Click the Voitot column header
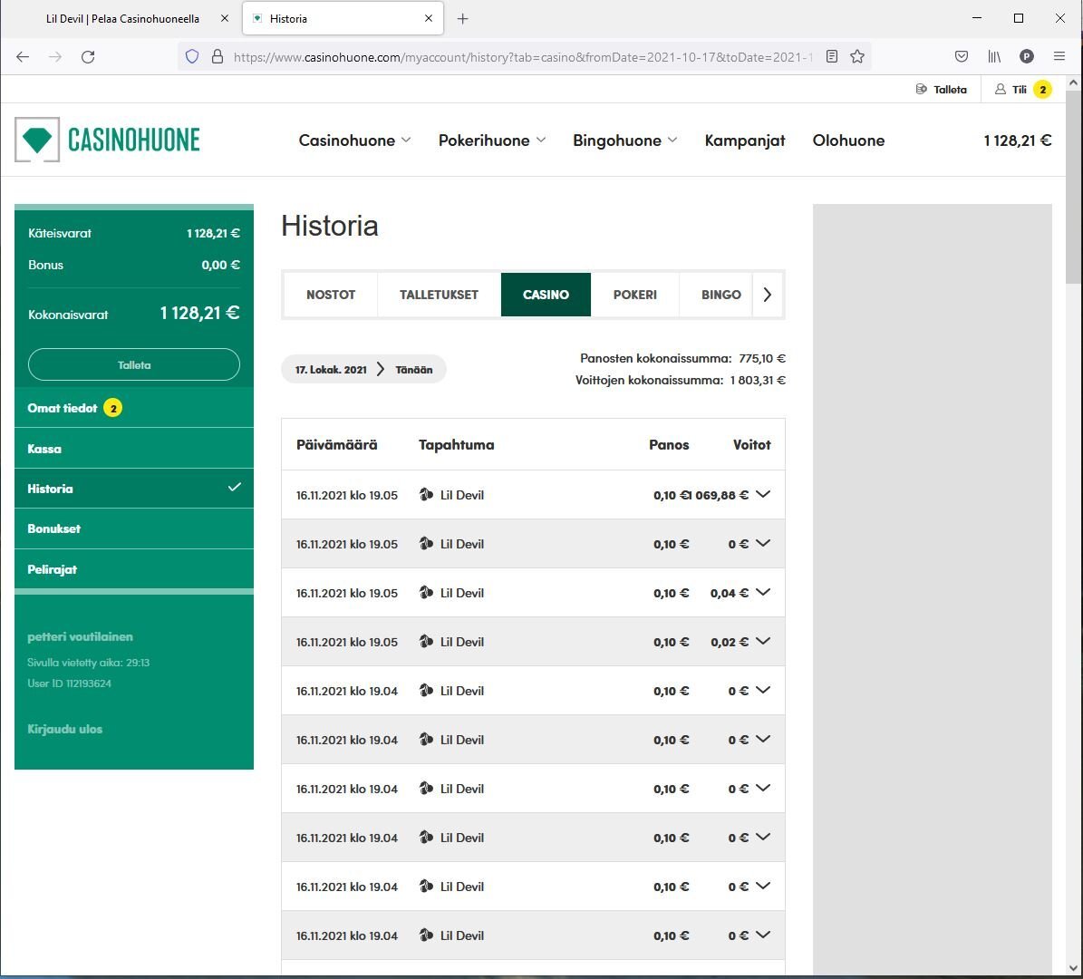The height and width of the screenshot is (979, 1083). tap(751, 445)
